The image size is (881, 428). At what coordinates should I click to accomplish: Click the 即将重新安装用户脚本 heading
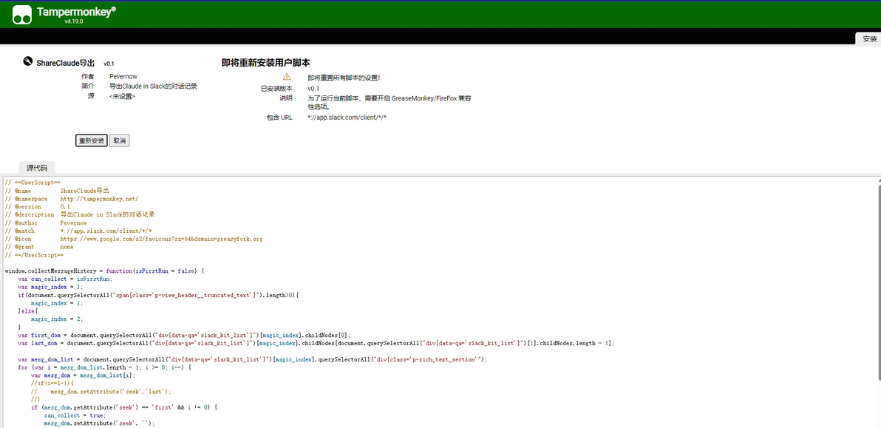coord(266,63)
